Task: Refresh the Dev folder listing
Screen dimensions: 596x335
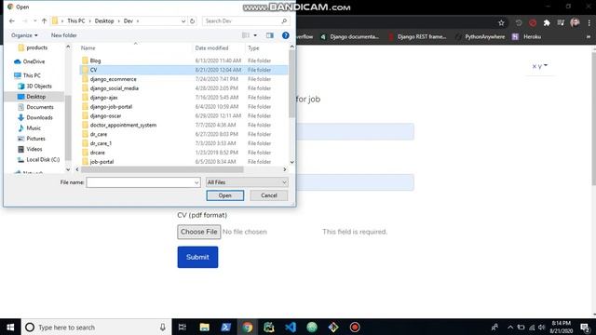Action: [x=193, y=20]
